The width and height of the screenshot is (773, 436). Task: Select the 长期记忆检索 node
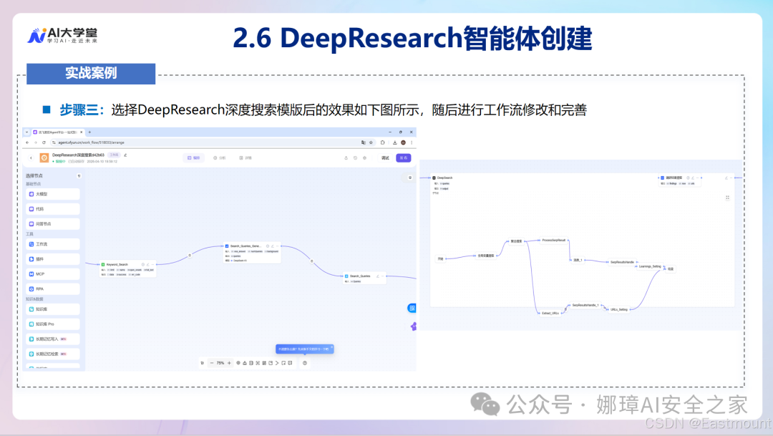point(53,354)
